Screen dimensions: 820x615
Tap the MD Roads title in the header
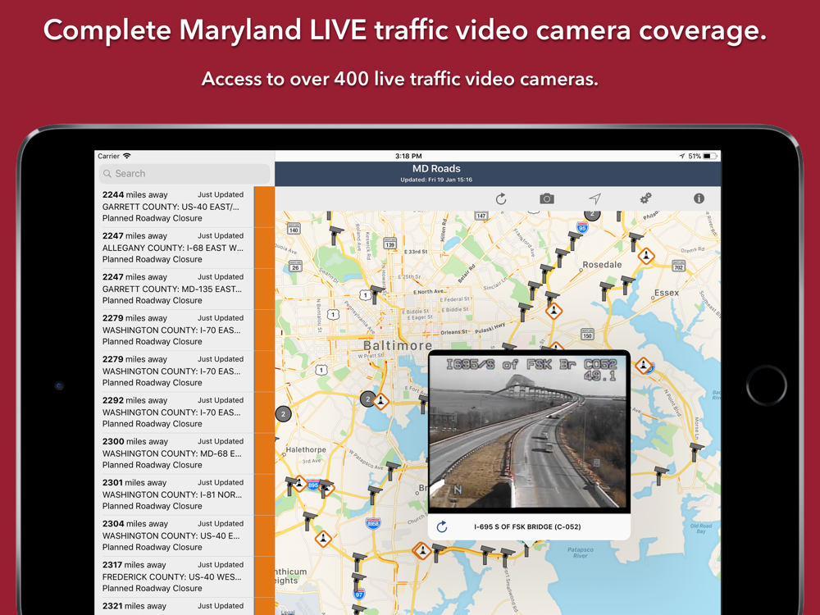[436, 168]
